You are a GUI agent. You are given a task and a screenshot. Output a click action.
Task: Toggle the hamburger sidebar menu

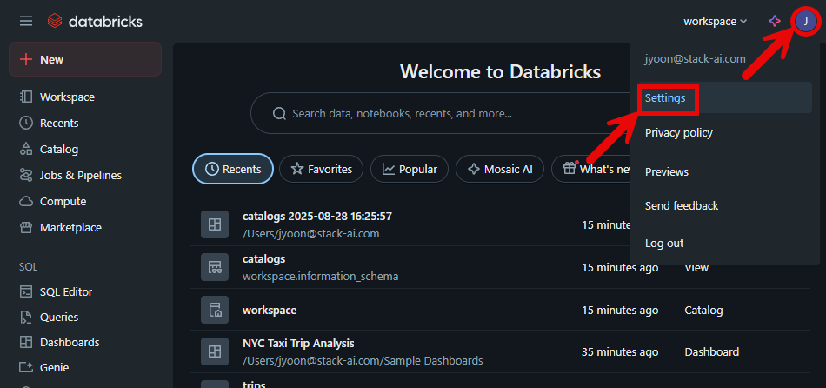click(26, 21)
